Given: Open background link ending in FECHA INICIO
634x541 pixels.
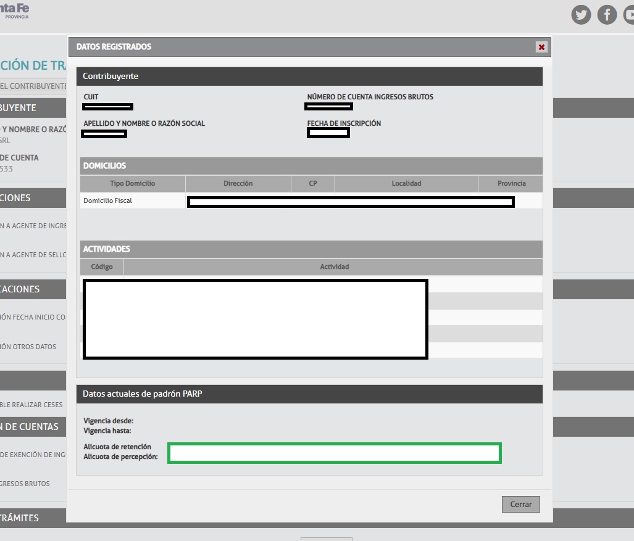Looking at the screenshot, I should pyautogui.click(x=33, y=317).
